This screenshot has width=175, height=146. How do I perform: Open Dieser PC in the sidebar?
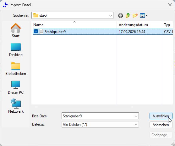coord(16,87)
